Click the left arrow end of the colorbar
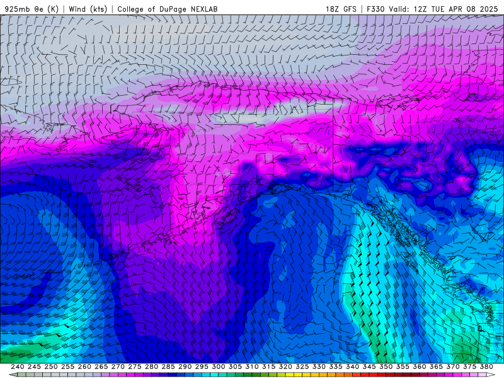Image resolution: width=504 pixels, height=378 pixels. pyautogui.click(x=13, y=375)
